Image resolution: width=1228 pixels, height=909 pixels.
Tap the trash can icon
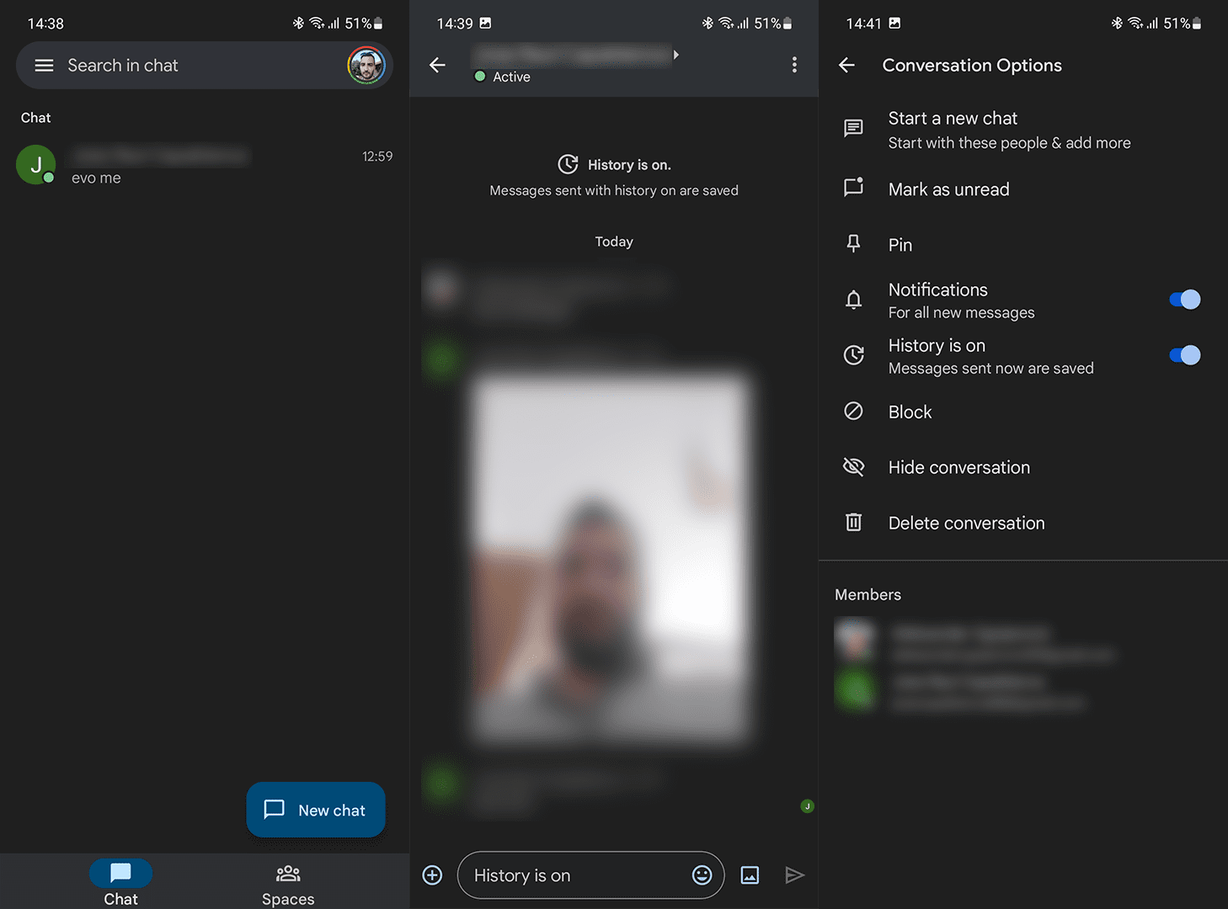pyautogui.click(x=853, y=522)
